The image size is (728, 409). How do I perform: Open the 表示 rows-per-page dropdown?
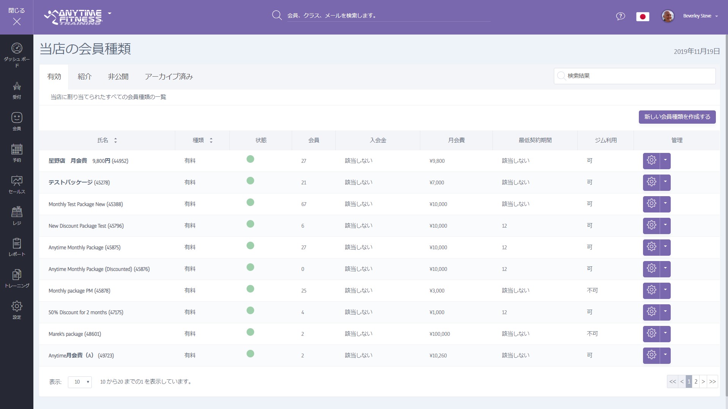click(80, 382)
